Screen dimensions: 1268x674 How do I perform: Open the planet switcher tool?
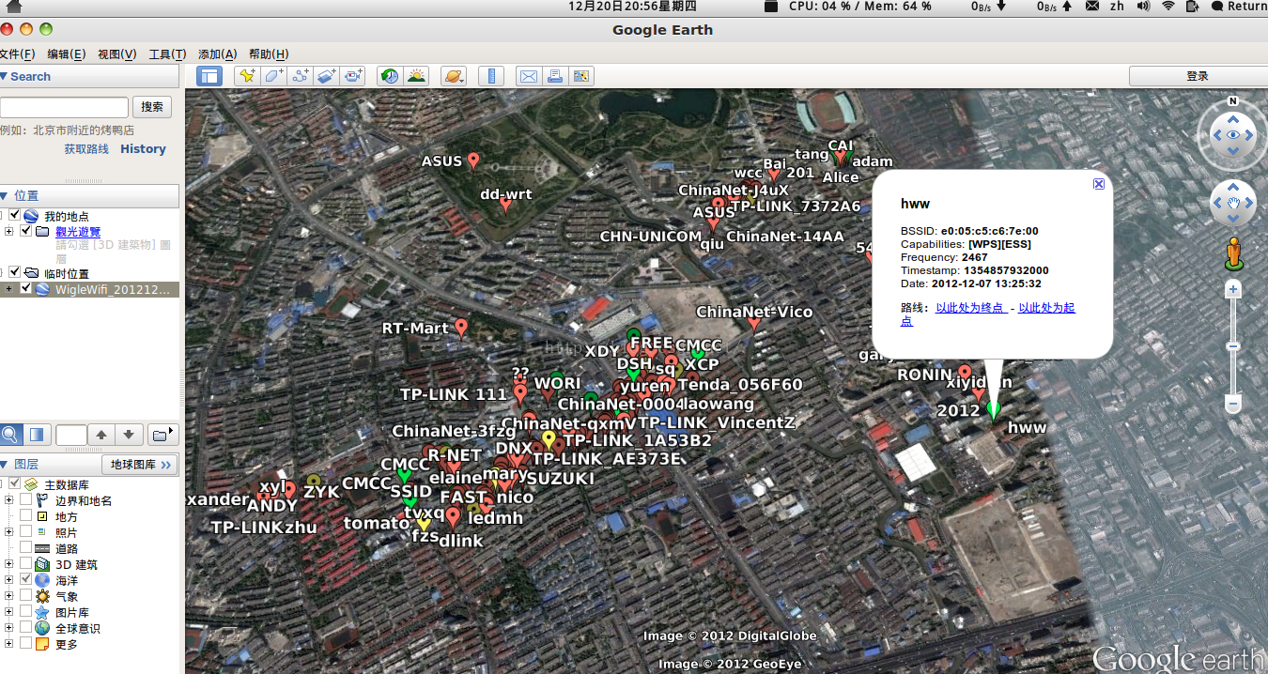[454, 76]
